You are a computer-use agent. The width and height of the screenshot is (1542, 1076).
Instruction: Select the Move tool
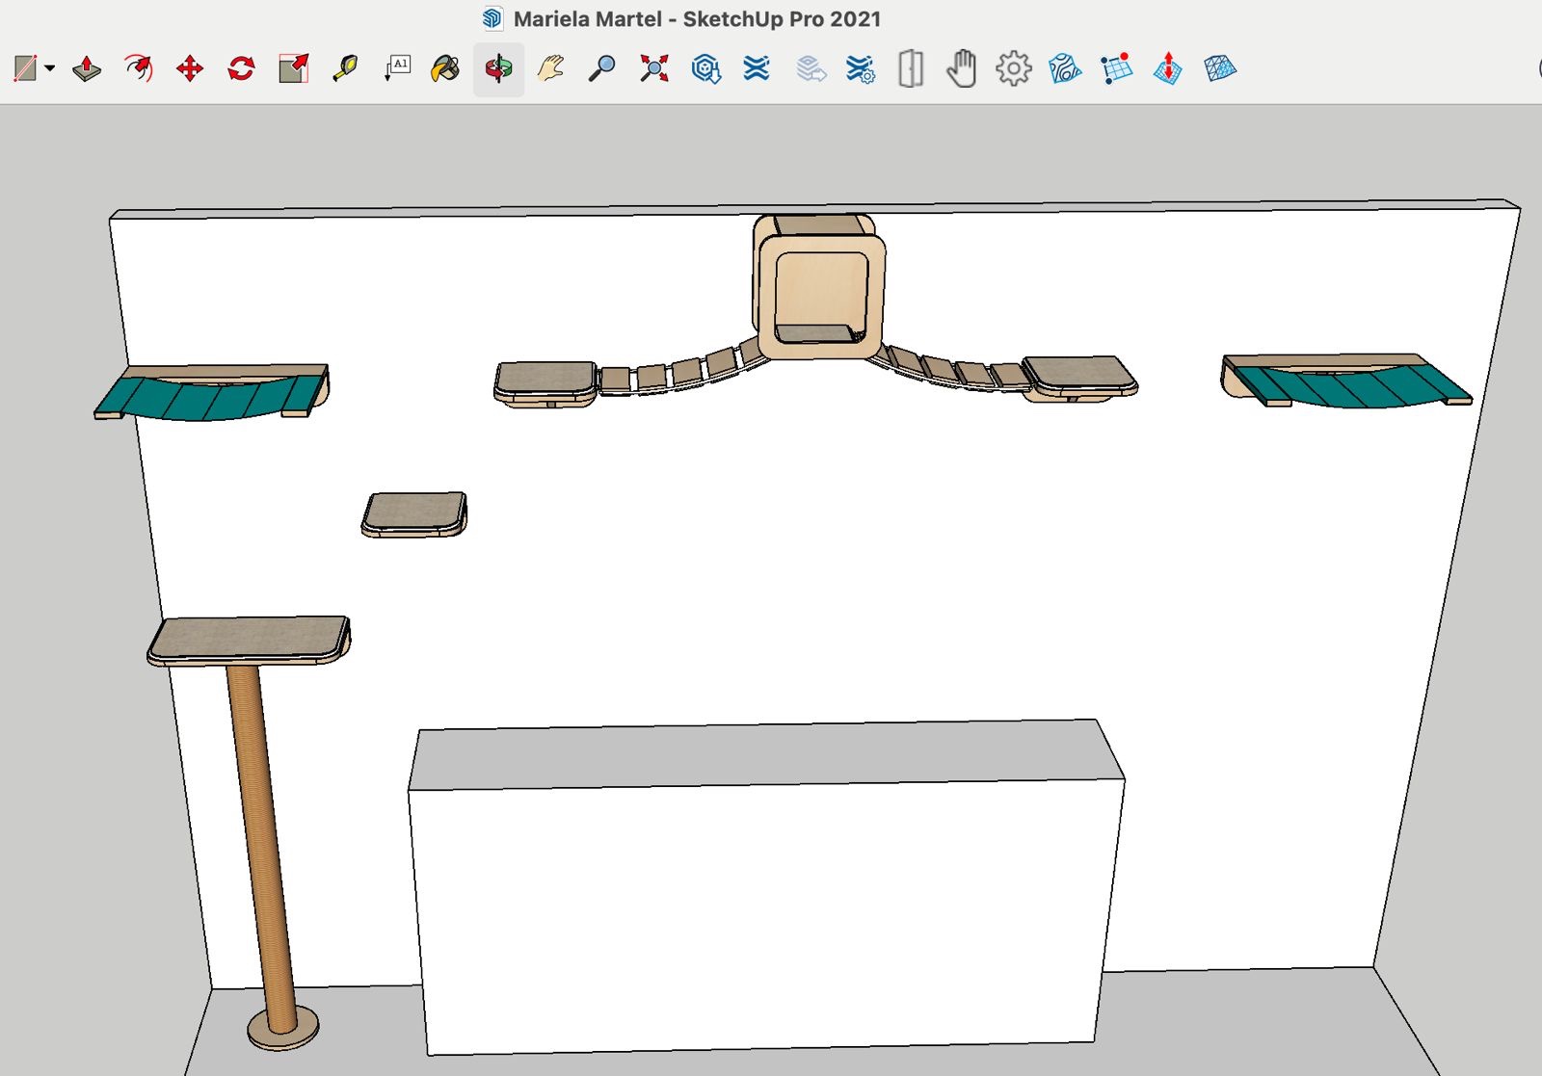pos(190,68)
